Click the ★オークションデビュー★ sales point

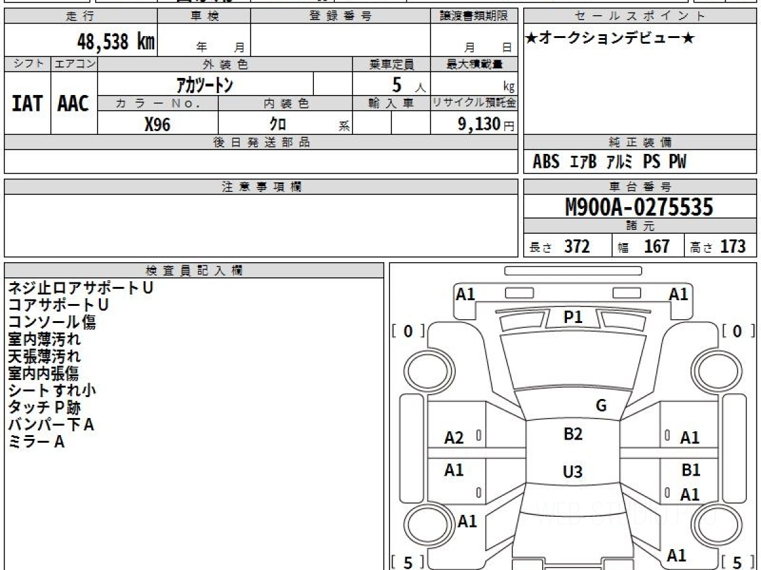coord(610,39)
